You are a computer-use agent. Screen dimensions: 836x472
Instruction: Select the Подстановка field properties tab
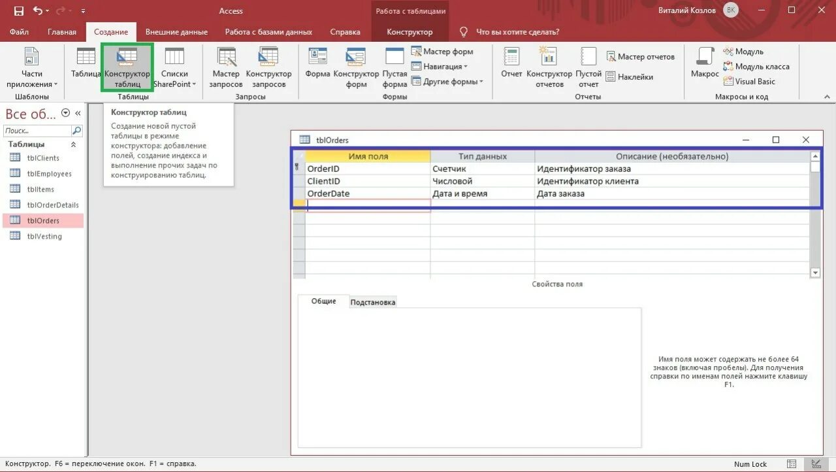(x=372, y=302)
